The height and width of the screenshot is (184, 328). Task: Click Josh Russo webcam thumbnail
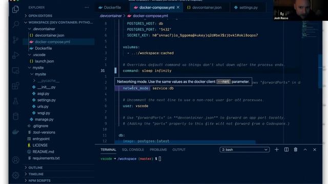tap(301, 10)
